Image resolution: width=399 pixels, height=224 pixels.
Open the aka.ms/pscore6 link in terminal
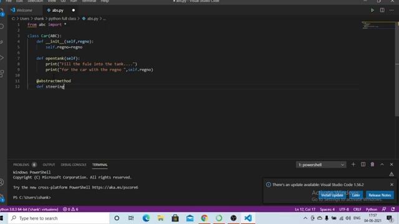coord(115,187)
